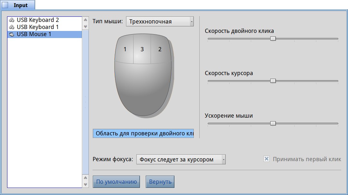Open the Тип мыши dropdown Трехкнопочная
Viewport: 348px width, 195px height.
tap(160, 22)
